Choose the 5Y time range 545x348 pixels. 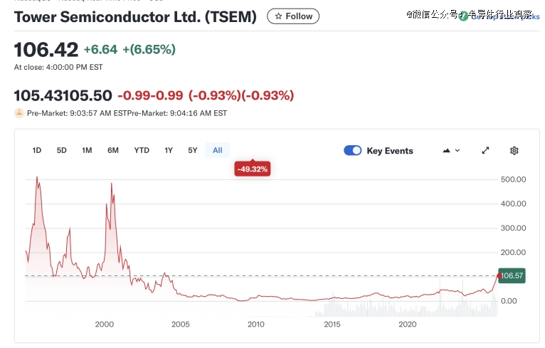click(193, 150)
